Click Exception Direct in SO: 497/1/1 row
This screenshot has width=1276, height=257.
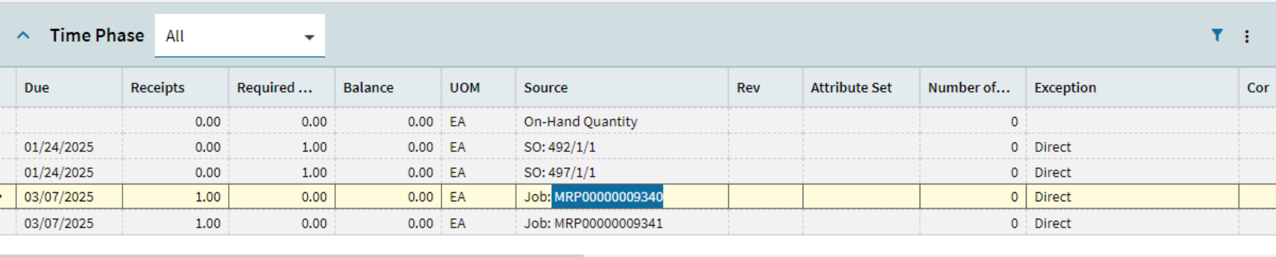click(x=1132, y=172)
